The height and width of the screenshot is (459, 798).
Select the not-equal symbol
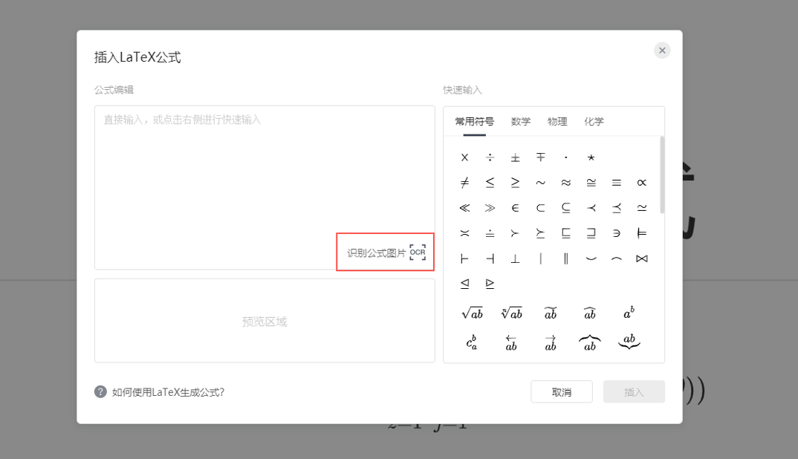point(464,182)
